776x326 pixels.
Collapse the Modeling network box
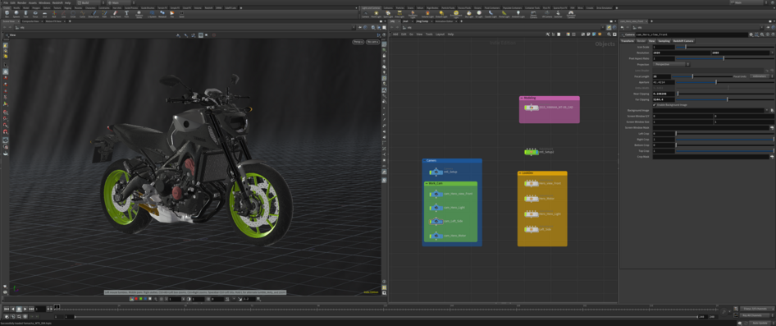pyautogui.click(x=522, y=98)
